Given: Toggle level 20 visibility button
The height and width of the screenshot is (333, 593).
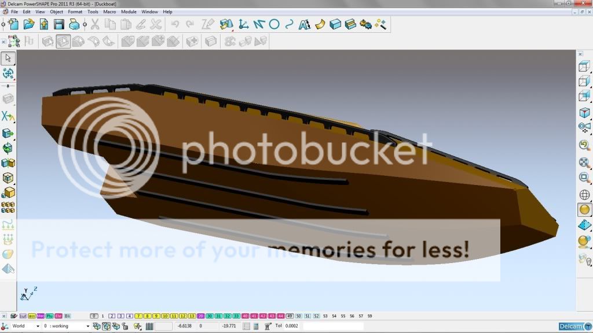Looking at the screenshot, I should 201,316.
